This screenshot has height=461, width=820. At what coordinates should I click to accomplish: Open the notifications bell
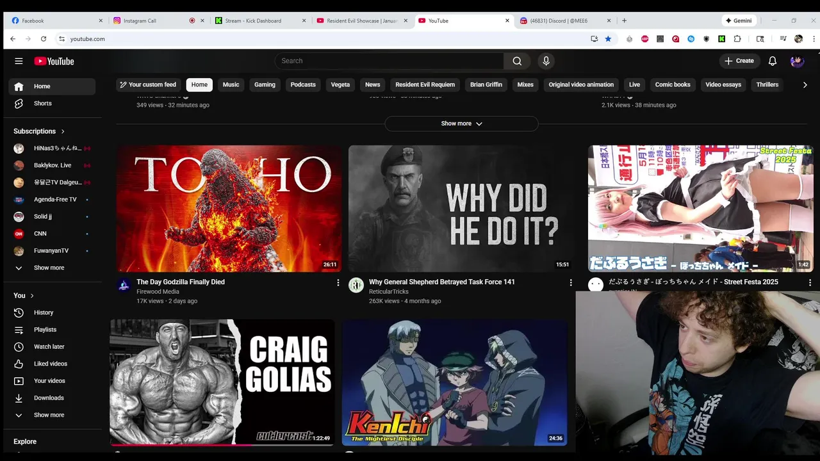[x=773, y=61]
